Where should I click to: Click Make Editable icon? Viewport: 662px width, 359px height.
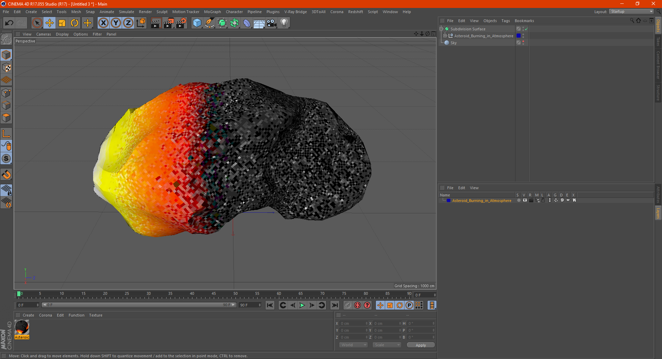pos(6,39)
